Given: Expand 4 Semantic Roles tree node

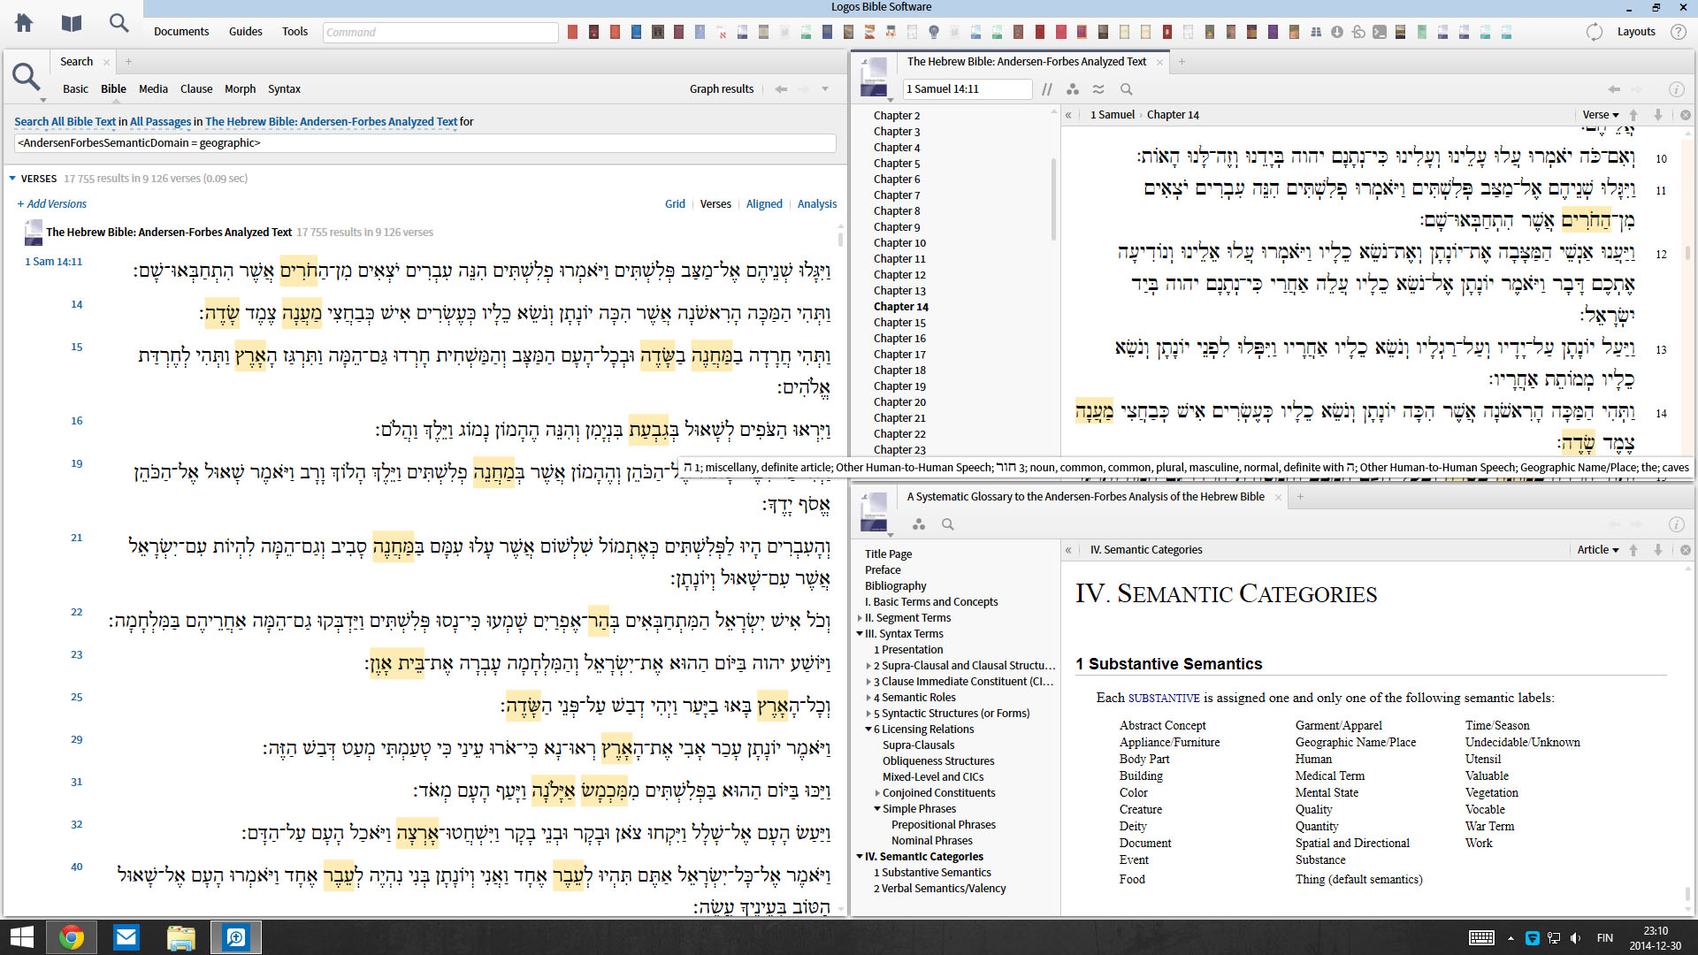Looking at the screenshot, I should [868, 698].
